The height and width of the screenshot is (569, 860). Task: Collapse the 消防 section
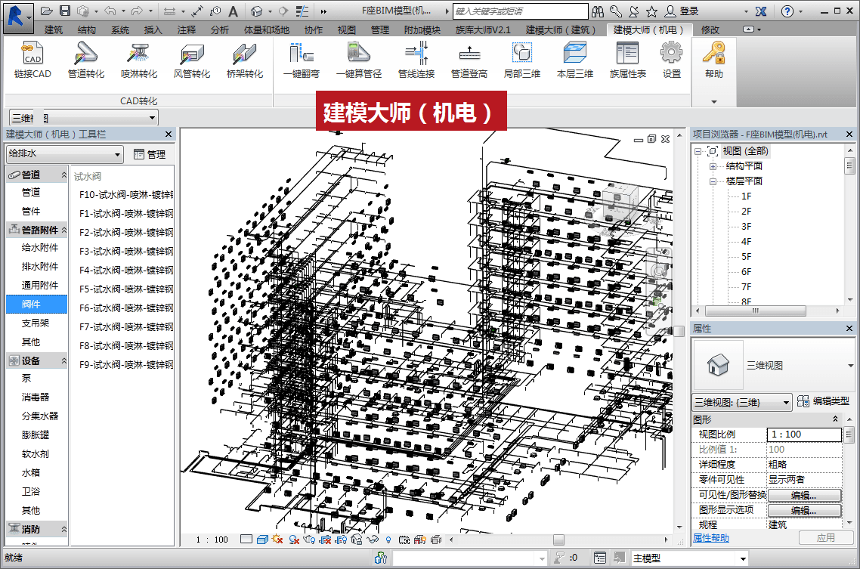pyautogui.click(x=63, y=529)
